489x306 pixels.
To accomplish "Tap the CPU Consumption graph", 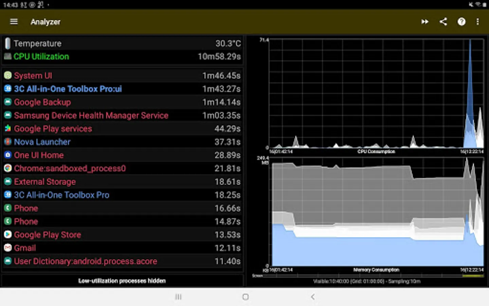I will (x=376, y=93).
